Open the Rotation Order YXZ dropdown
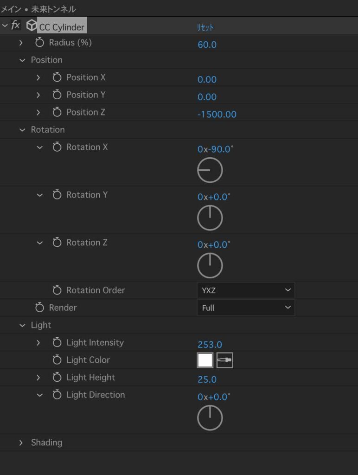 [x=246, y=290]
